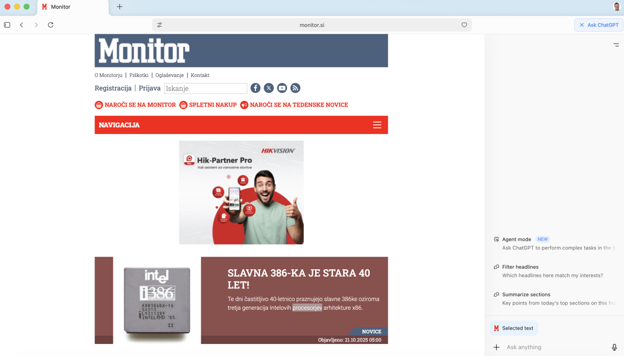Reload the page with the refresh icon

coord(50,25)
